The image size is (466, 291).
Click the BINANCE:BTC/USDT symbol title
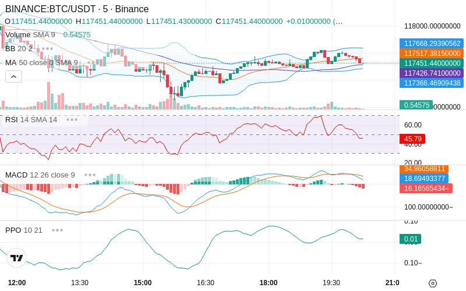(x=77, y=9)
